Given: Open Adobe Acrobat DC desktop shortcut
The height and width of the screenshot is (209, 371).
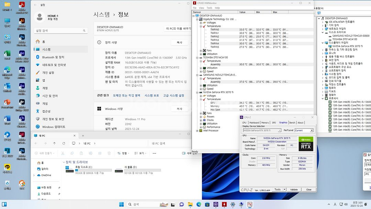Looking at the screenshot, I should 22,7.
